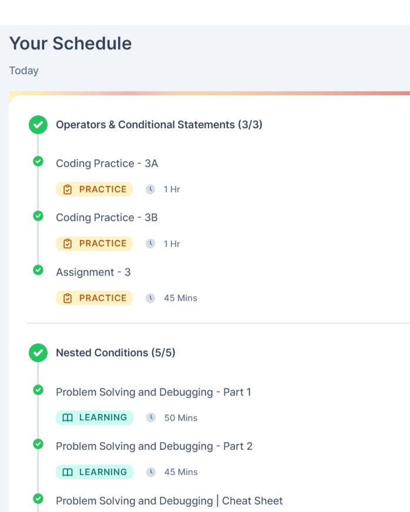Collapse the Nested Conditions (5/5) section

pos(116,353)
